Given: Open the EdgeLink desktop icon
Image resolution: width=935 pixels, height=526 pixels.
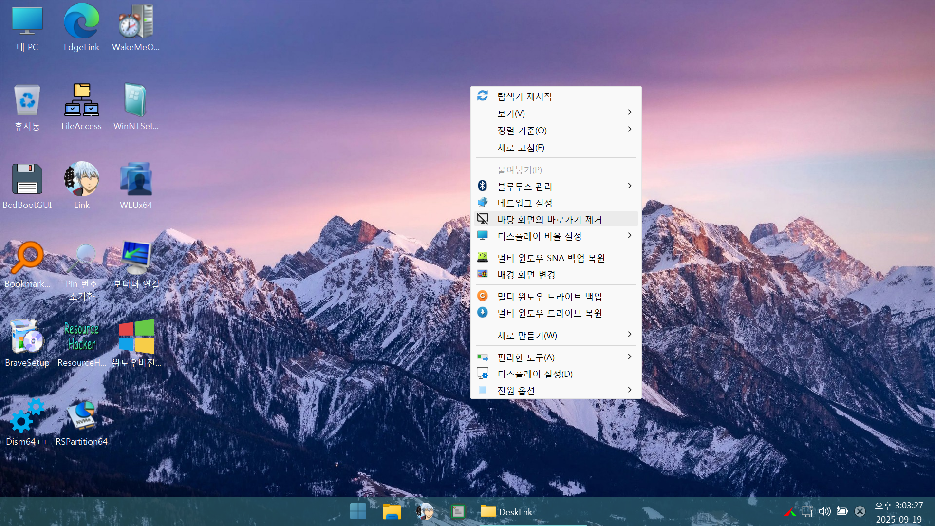Looking at the screenshot, I should pyautogui.click(x=81, y=22).
